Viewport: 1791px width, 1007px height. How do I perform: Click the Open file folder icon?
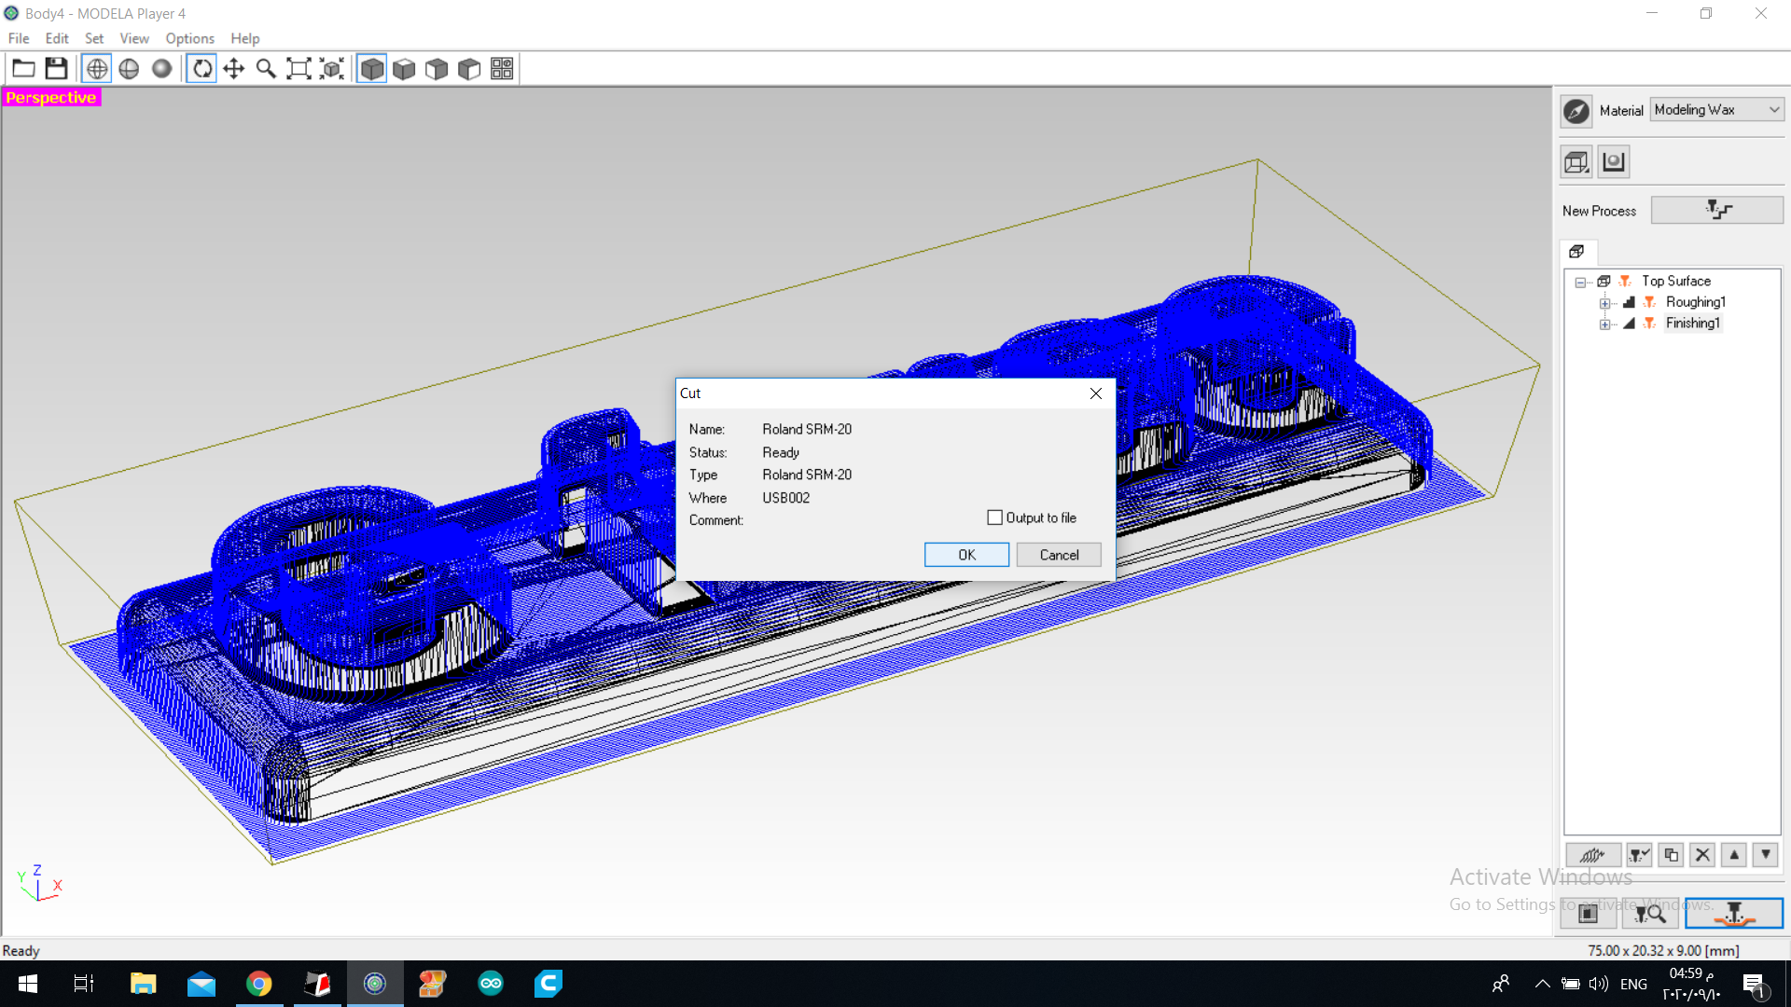23,68
